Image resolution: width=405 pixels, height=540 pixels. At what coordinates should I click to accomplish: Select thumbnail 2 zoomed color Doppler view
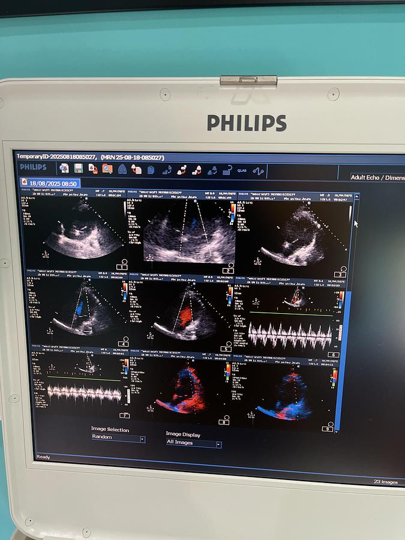182,232
